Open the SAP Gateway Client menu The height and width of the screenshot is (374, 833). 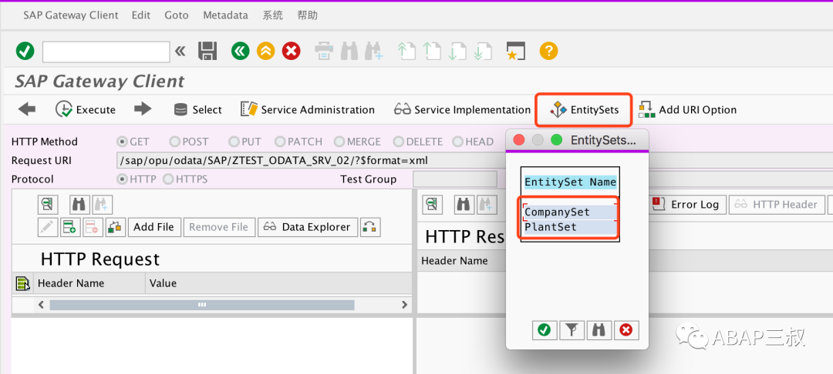tap(71, 15)
